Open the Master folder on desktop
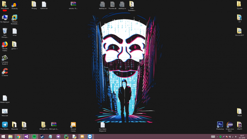247x139 pixels. pos(24,126)
